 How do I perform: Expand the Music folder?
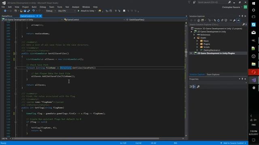[197, 41]
